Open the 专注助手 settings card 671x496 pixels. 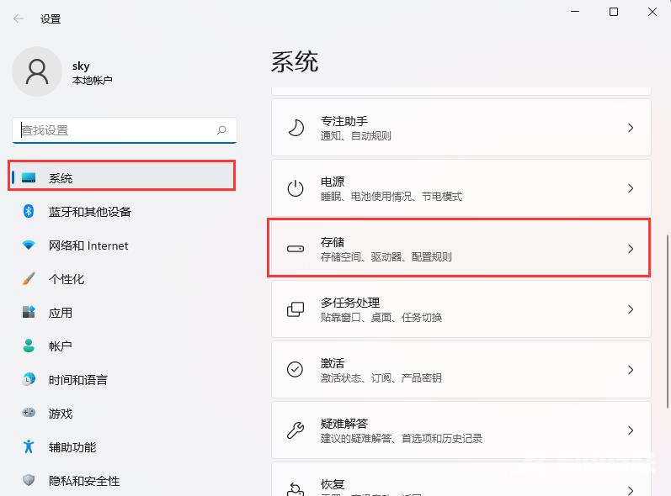(x=461, y=128)
